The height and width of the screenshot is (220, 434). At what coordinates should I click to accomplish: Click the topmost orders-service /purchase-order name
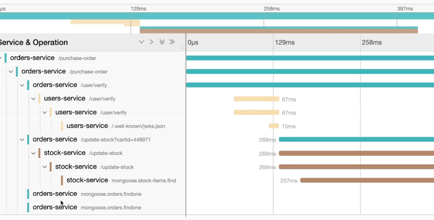(32, 58)
